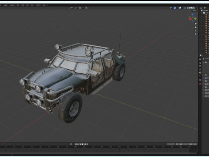Click the current frame number field
Image resolution: width=209 pixels, height=157 pixels.
click(171, 144)
